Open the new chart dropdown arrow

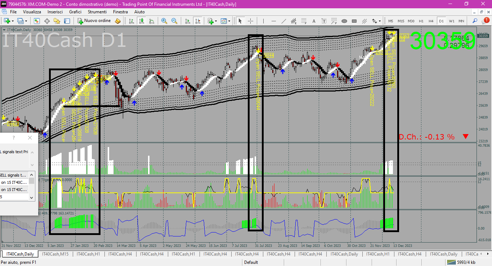point(13,21)
